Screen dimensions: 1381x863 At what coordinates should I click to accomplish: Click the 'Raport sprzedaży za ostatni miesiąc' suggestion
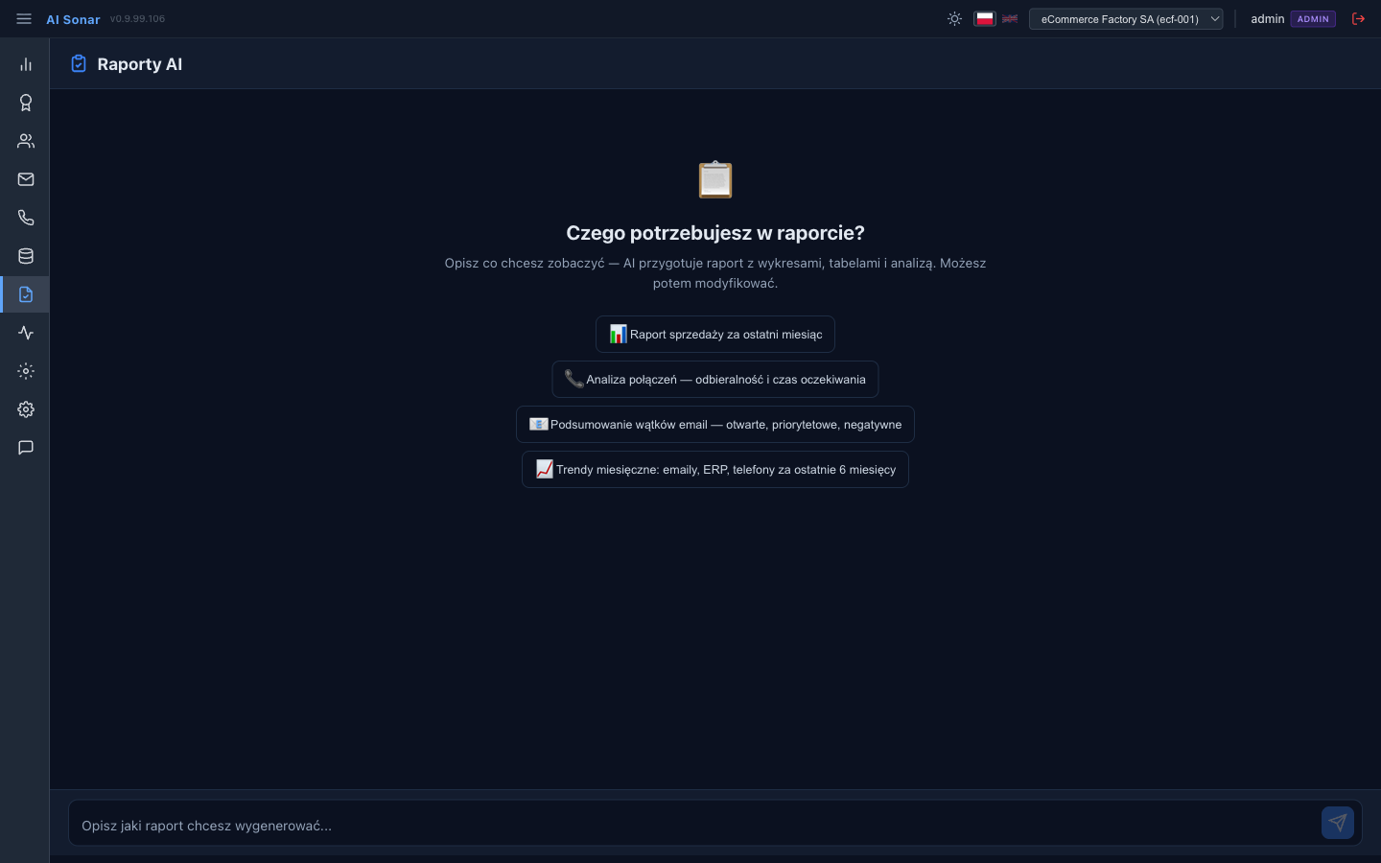pos(715,334)
